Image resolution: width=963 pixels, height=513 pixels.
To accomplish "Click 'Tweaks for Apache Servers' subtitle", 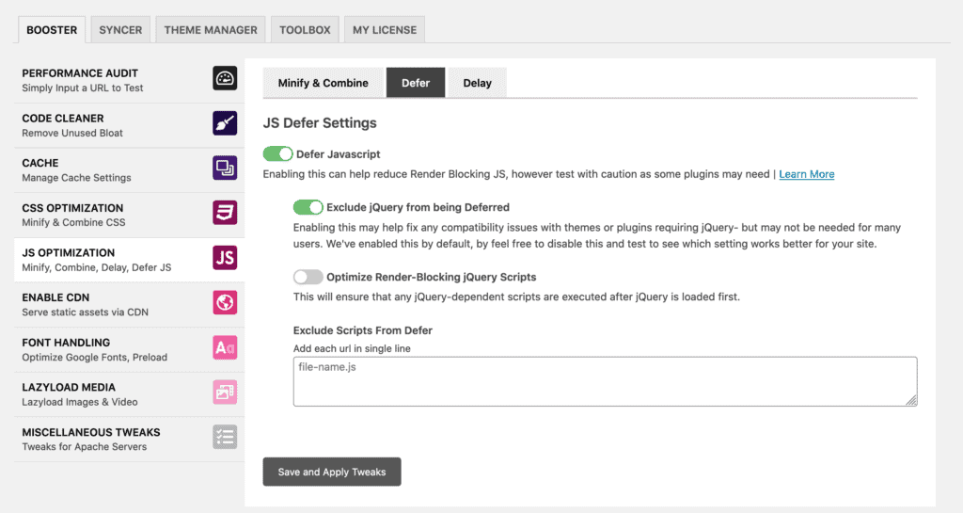I will [x=84, y=447].
